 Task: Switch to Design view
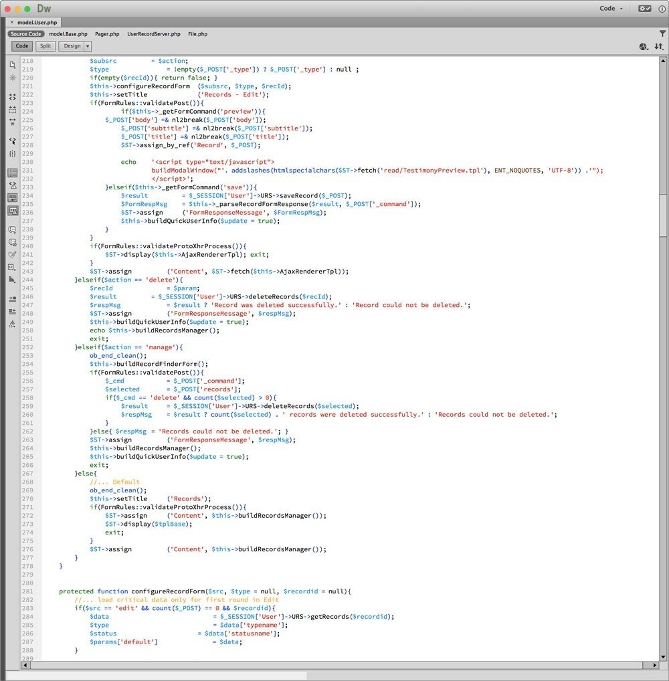72,46
